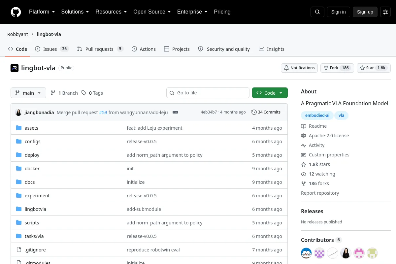The height and width of the screenshot is (264, 396).
Task: Switch to the Projects tab
Action: tap(177, 49)
